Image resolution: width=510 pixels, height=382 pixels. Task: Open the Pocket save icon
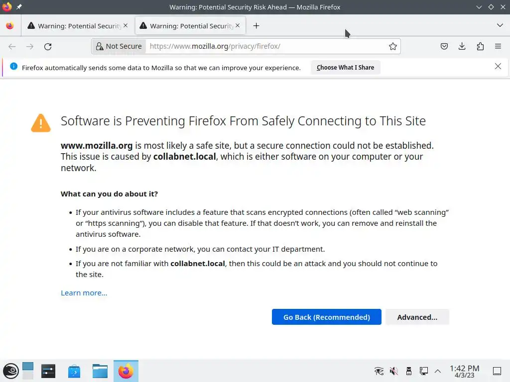pyautogui.click(x=444, y=46)
